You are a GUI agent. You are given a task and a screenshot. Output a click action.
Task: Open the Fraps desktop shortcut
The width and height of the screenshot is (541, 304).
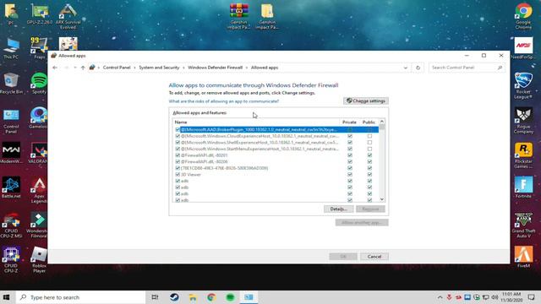coord(39,48)
